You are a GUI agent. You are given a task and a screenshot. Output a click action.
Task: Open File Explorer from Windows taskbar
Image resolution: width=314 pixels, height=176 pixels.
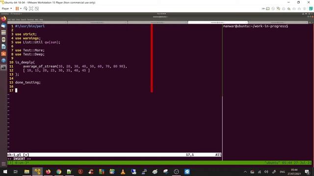coord(26,172)
